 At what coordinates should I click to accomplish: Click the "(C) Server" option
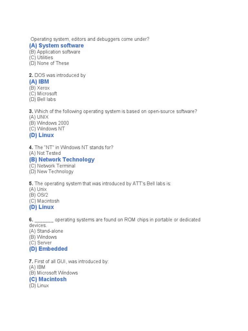tap(40, 243)
